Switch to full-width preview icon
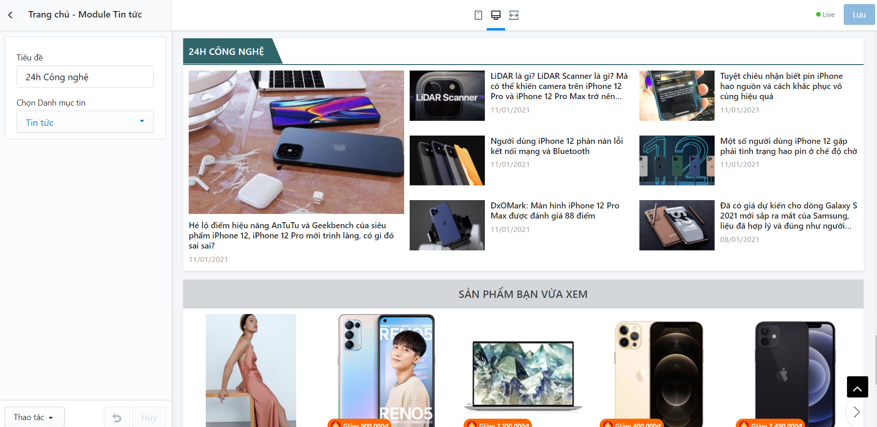 [514, 15]
